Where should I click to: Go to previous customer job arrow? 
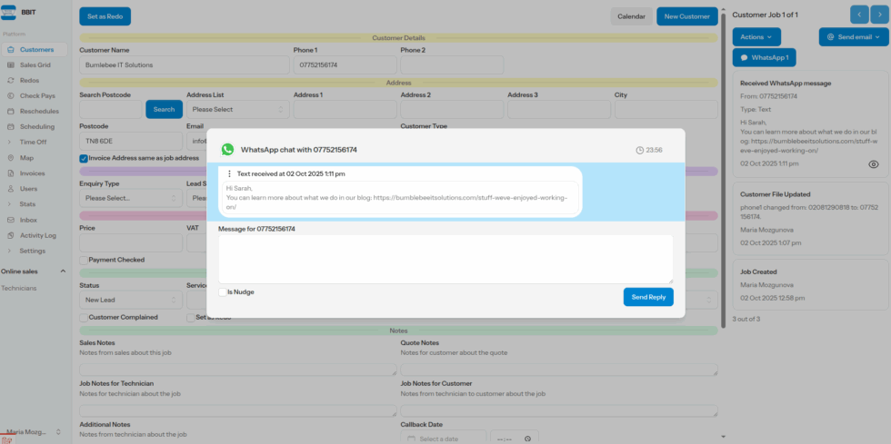click(859, 15)
